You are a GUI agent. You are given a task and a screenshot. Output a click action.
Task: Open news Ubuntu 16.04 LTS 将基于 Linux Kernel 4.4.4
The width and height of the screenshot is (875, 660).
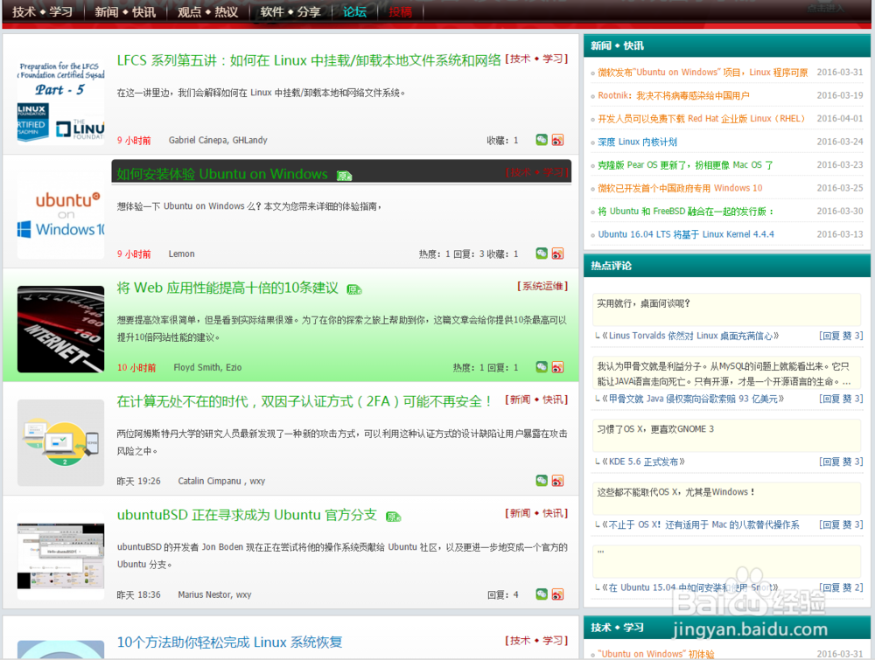point(686,234)
